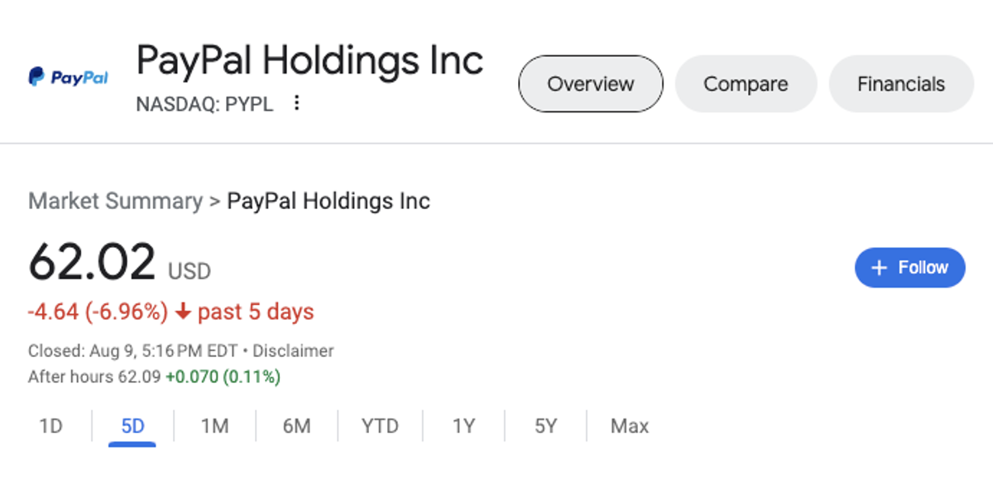The width and height of the screenshot is (993, 496).
Task: Open the Disclaimer link
Action: click(x=293, y=351)
